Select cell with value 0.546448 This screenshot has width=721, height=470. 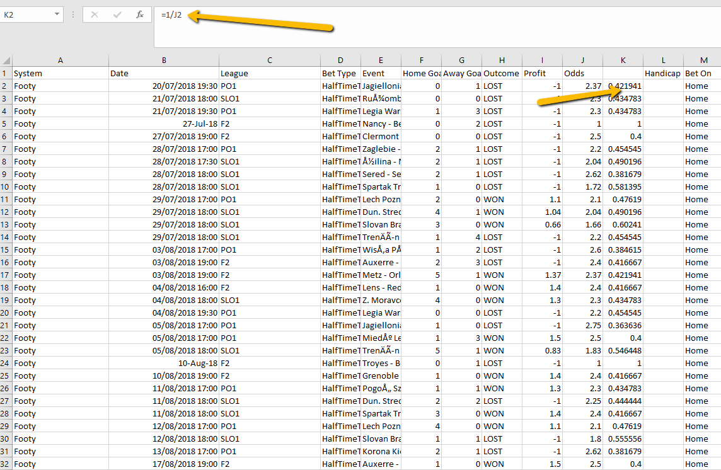click(x=623, y=350)
